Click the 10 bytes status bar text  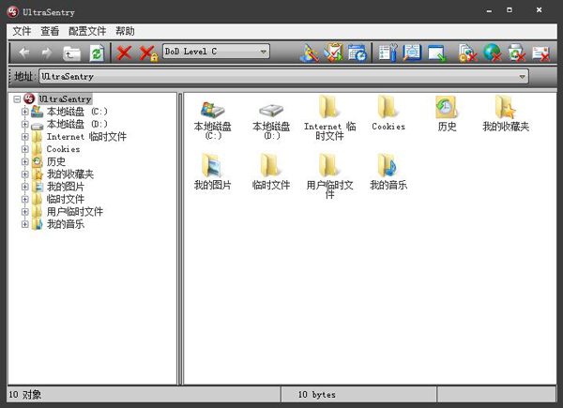(317, 395)
